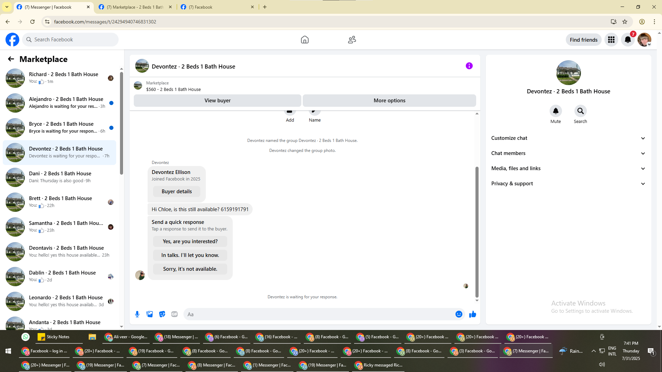Click the conversation list scrollbar
Viewport: 662px width, 372px height.
coord(121,123)
